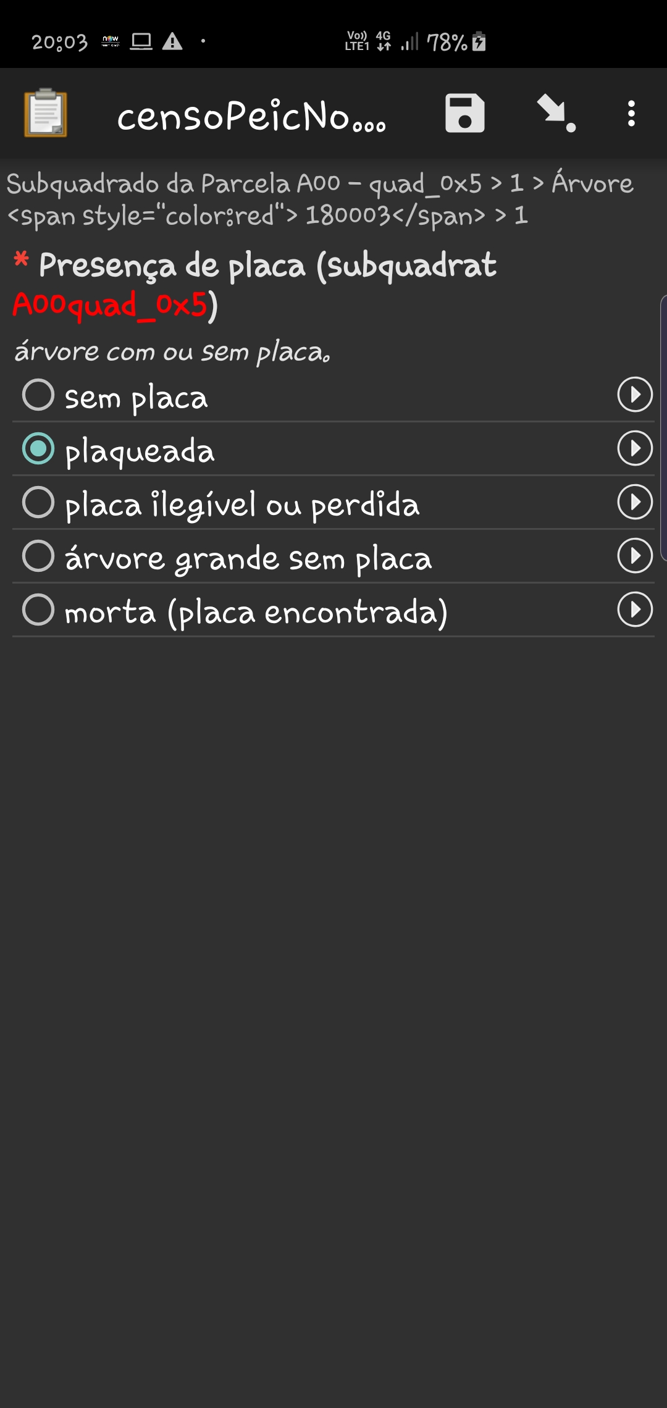
Task: Select the 'sem placa' radio button
Action: [x=38, y=395]
